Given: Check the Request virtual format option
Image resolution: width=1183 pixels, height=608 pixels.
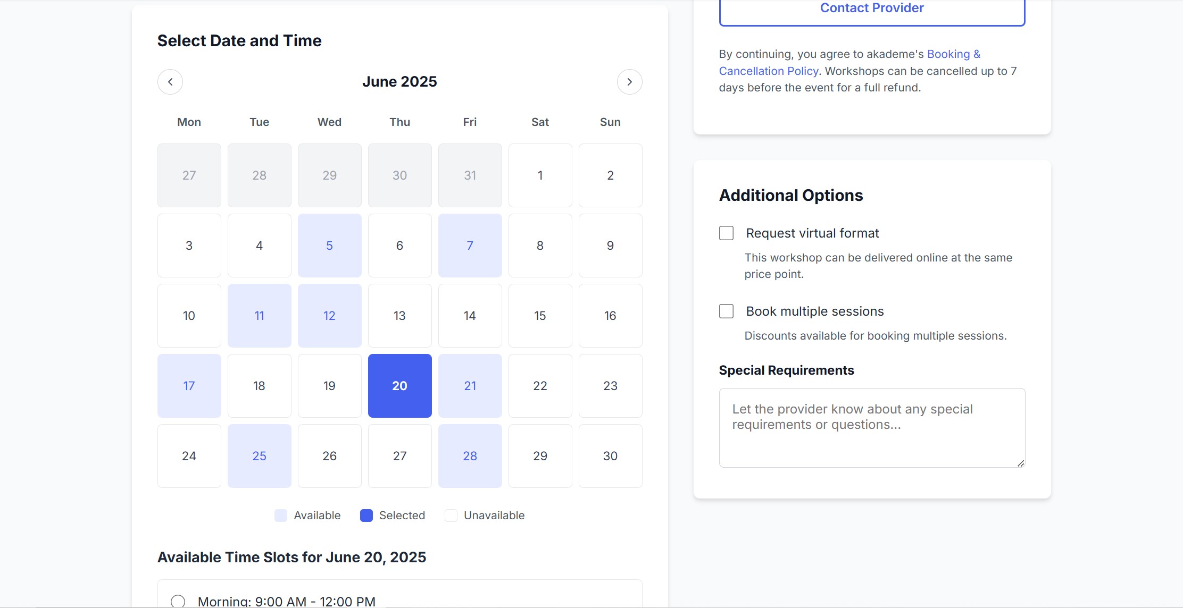Looking at the screenshot, I should [x=726, y=233].
